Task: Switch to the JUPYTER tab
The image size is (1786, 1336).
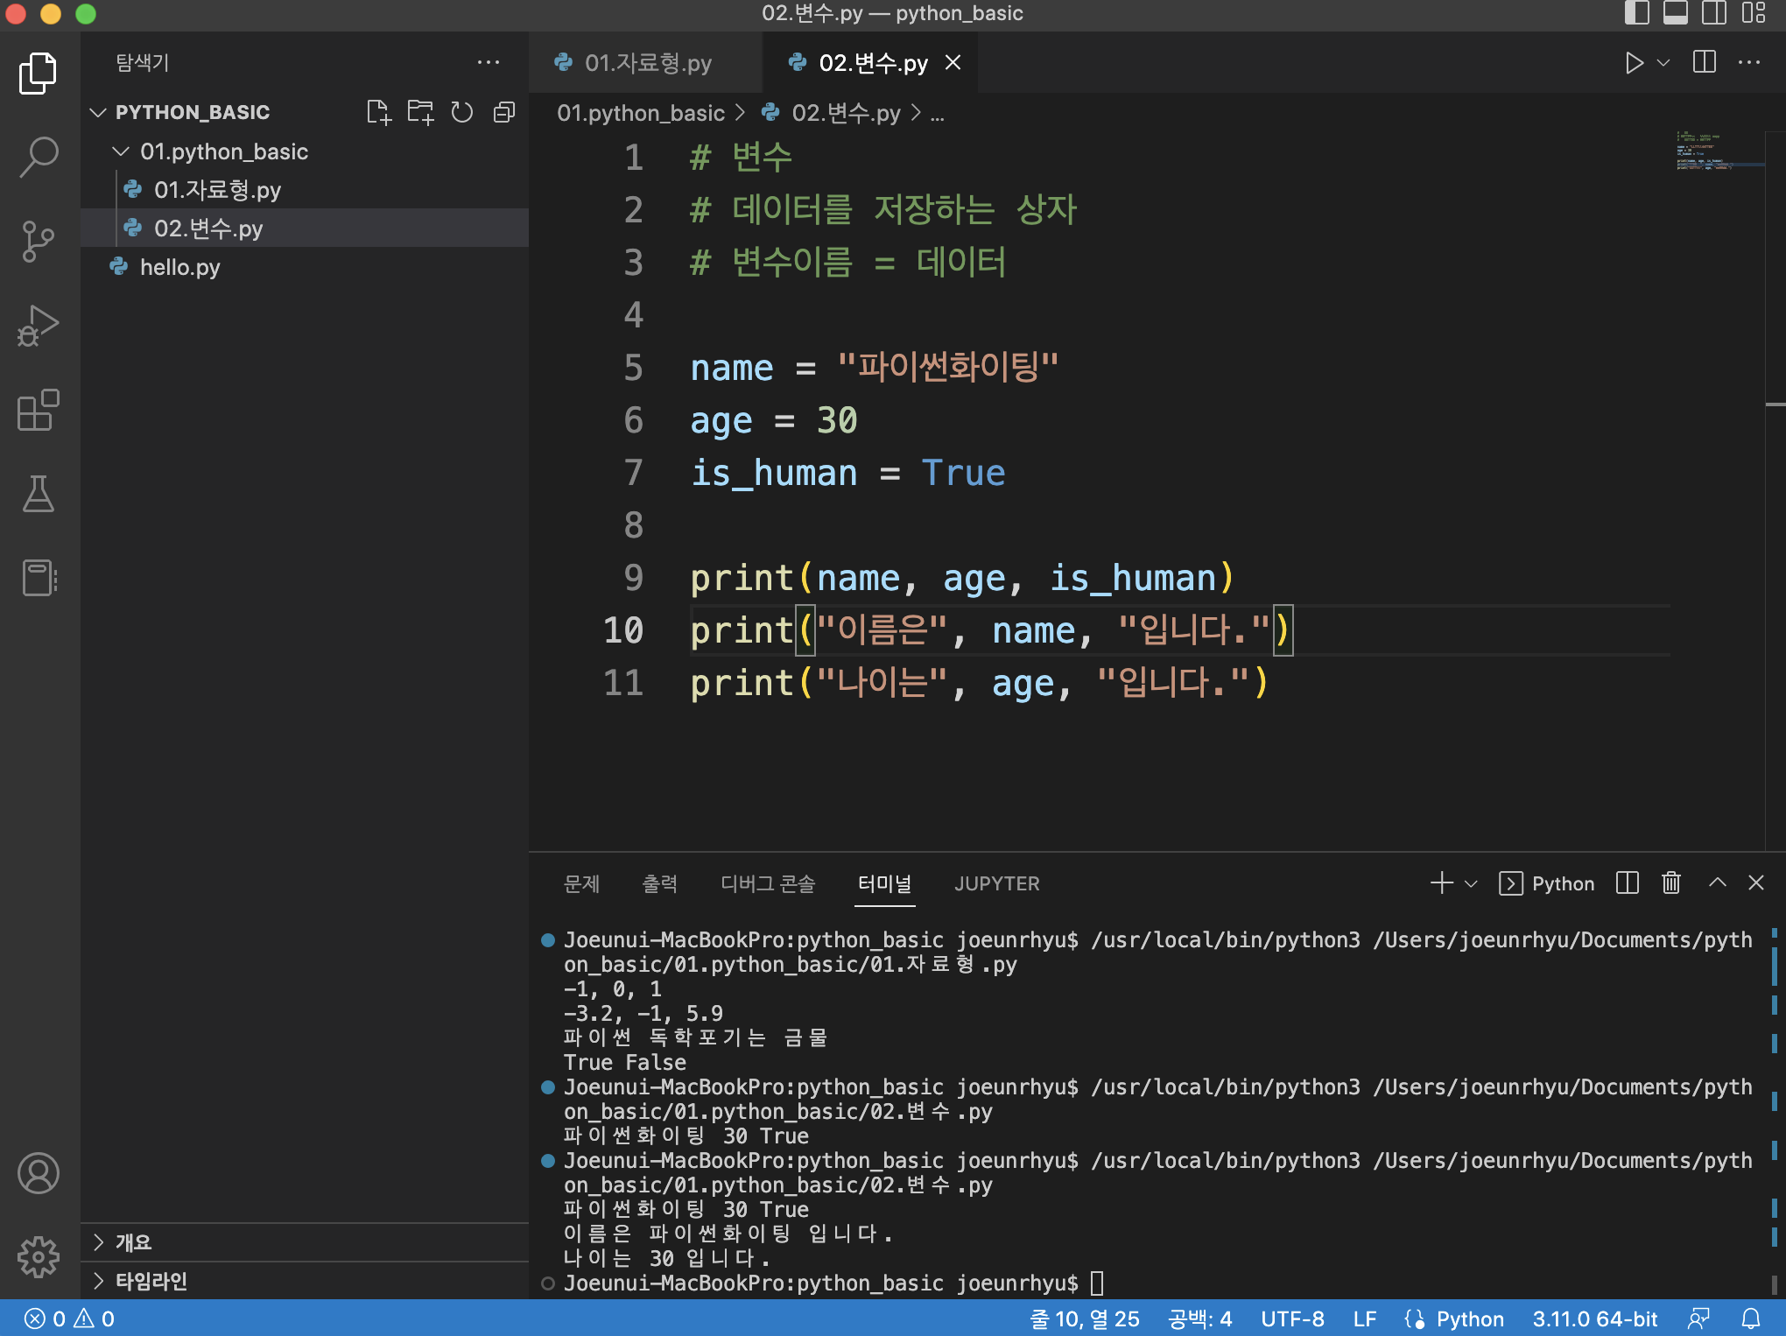Action: 997,883
